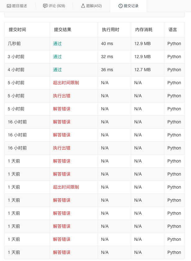Open the 题解(452) solutions tab
The image size is (191, 261).
94,6
